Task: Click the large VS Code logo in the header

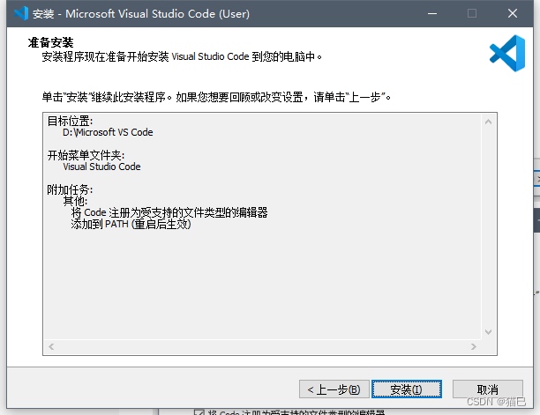Action: [507, 53]
